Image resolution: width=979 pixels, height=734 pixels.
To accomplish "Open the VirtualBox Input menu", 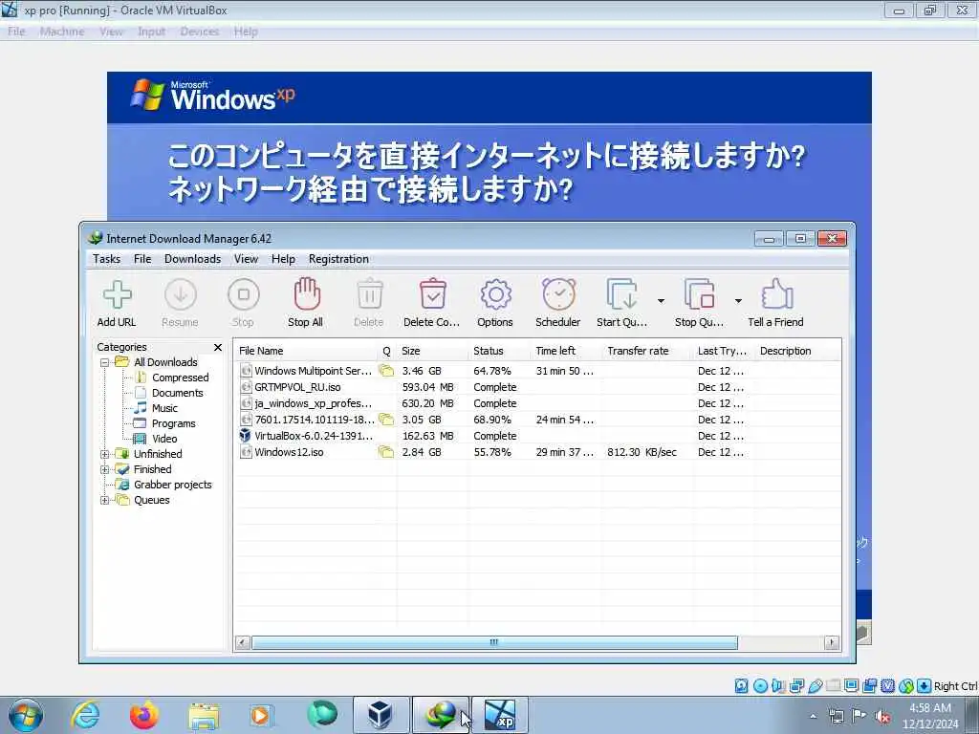I will click(151, 32).
